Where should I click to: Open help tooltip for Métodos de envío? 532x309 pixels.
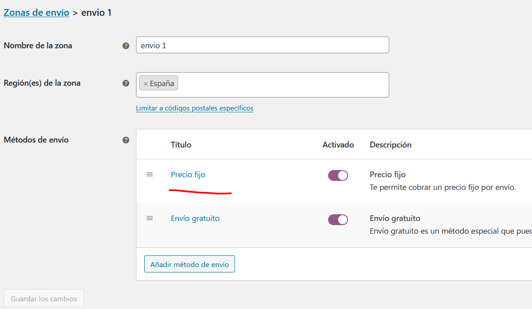pyautogui.click(x=126, y=140)
